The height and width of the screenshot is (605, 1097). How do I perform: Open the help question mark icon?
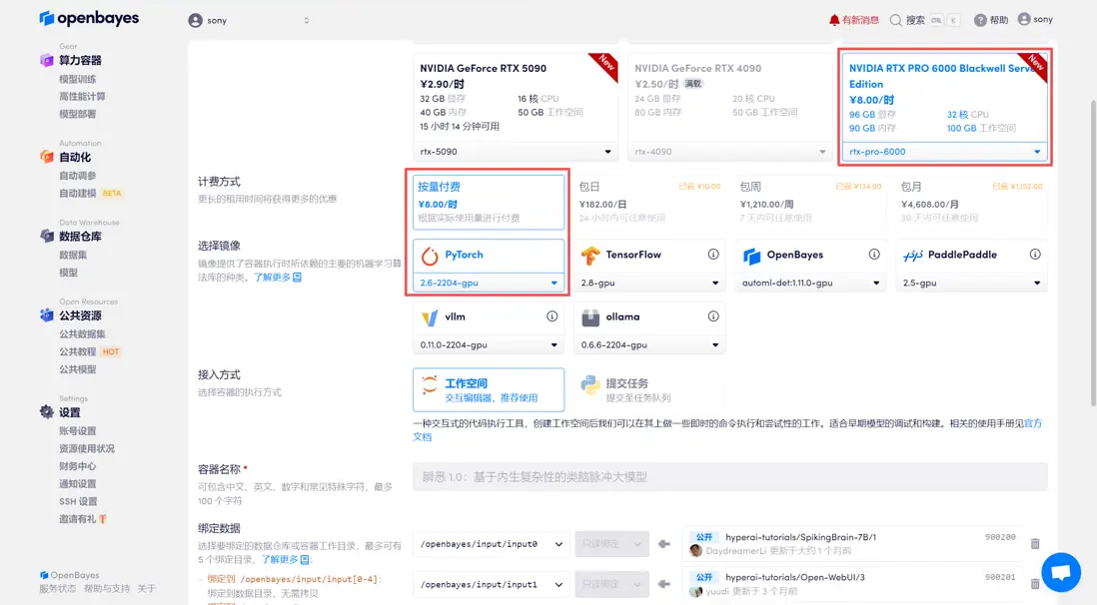pos(980,20)
